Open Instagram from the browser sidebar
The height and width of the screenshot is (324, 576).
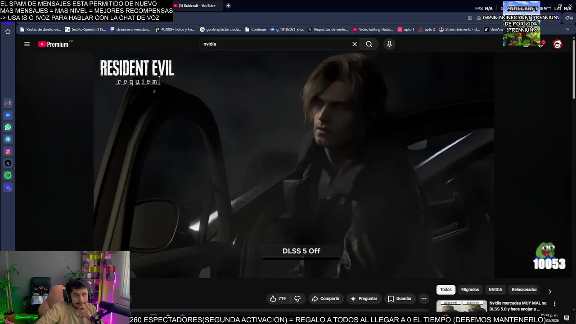click(8, 151)
